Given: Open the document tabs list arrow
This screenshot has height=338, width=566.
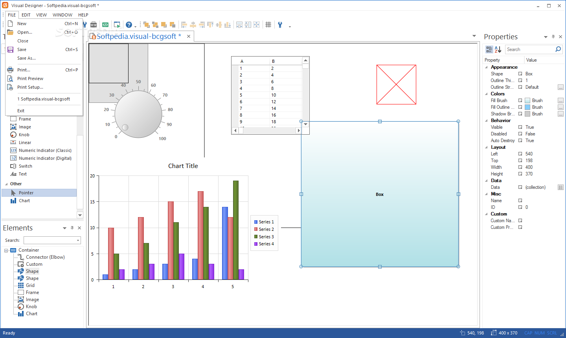Looking at the screenshot, I should pyautogui.click(x=474, y=36).
